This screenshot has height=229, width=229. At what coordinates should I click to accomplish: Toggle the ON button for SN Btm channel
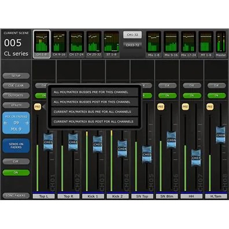point(167,95)
